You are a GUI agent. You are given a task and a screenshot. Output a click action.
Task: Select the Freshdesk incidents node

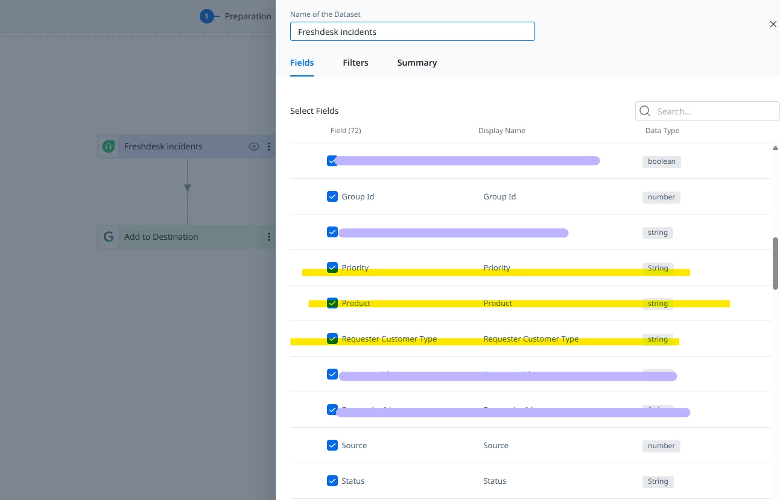pyautogui.click(x=186, y=146)
